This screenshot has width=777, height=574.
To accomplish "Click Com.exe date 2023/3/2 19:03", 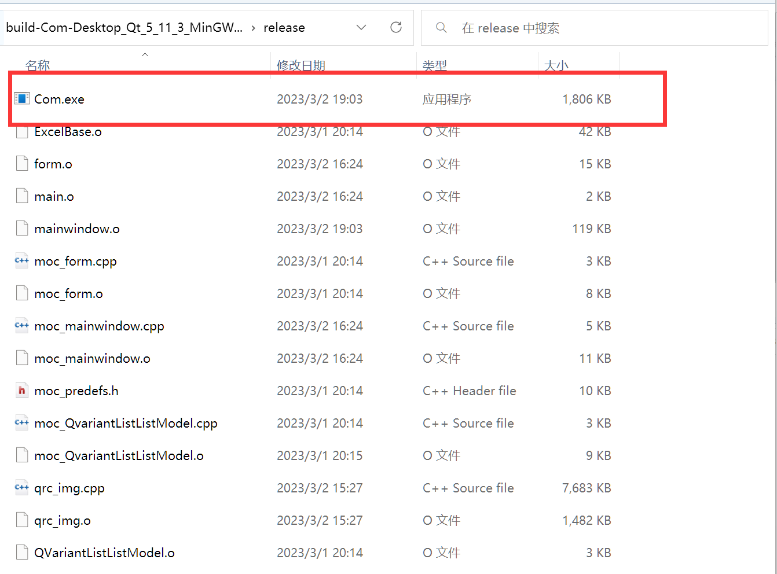I will 320,99.
